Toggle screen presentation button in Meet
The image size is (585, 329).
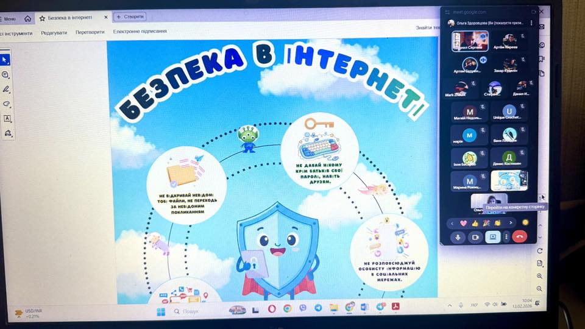tap(492, 237)
